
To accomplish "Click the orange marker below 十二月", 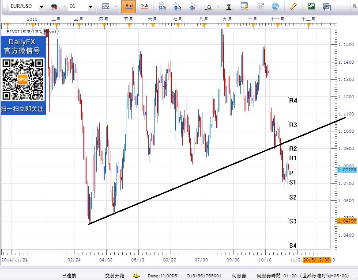I will tap(309, 25).
